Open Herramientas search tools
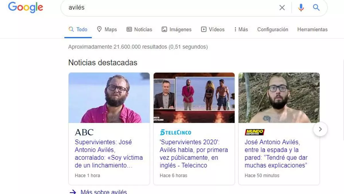The height and width of the screenshot is (194, 344). 312,29
